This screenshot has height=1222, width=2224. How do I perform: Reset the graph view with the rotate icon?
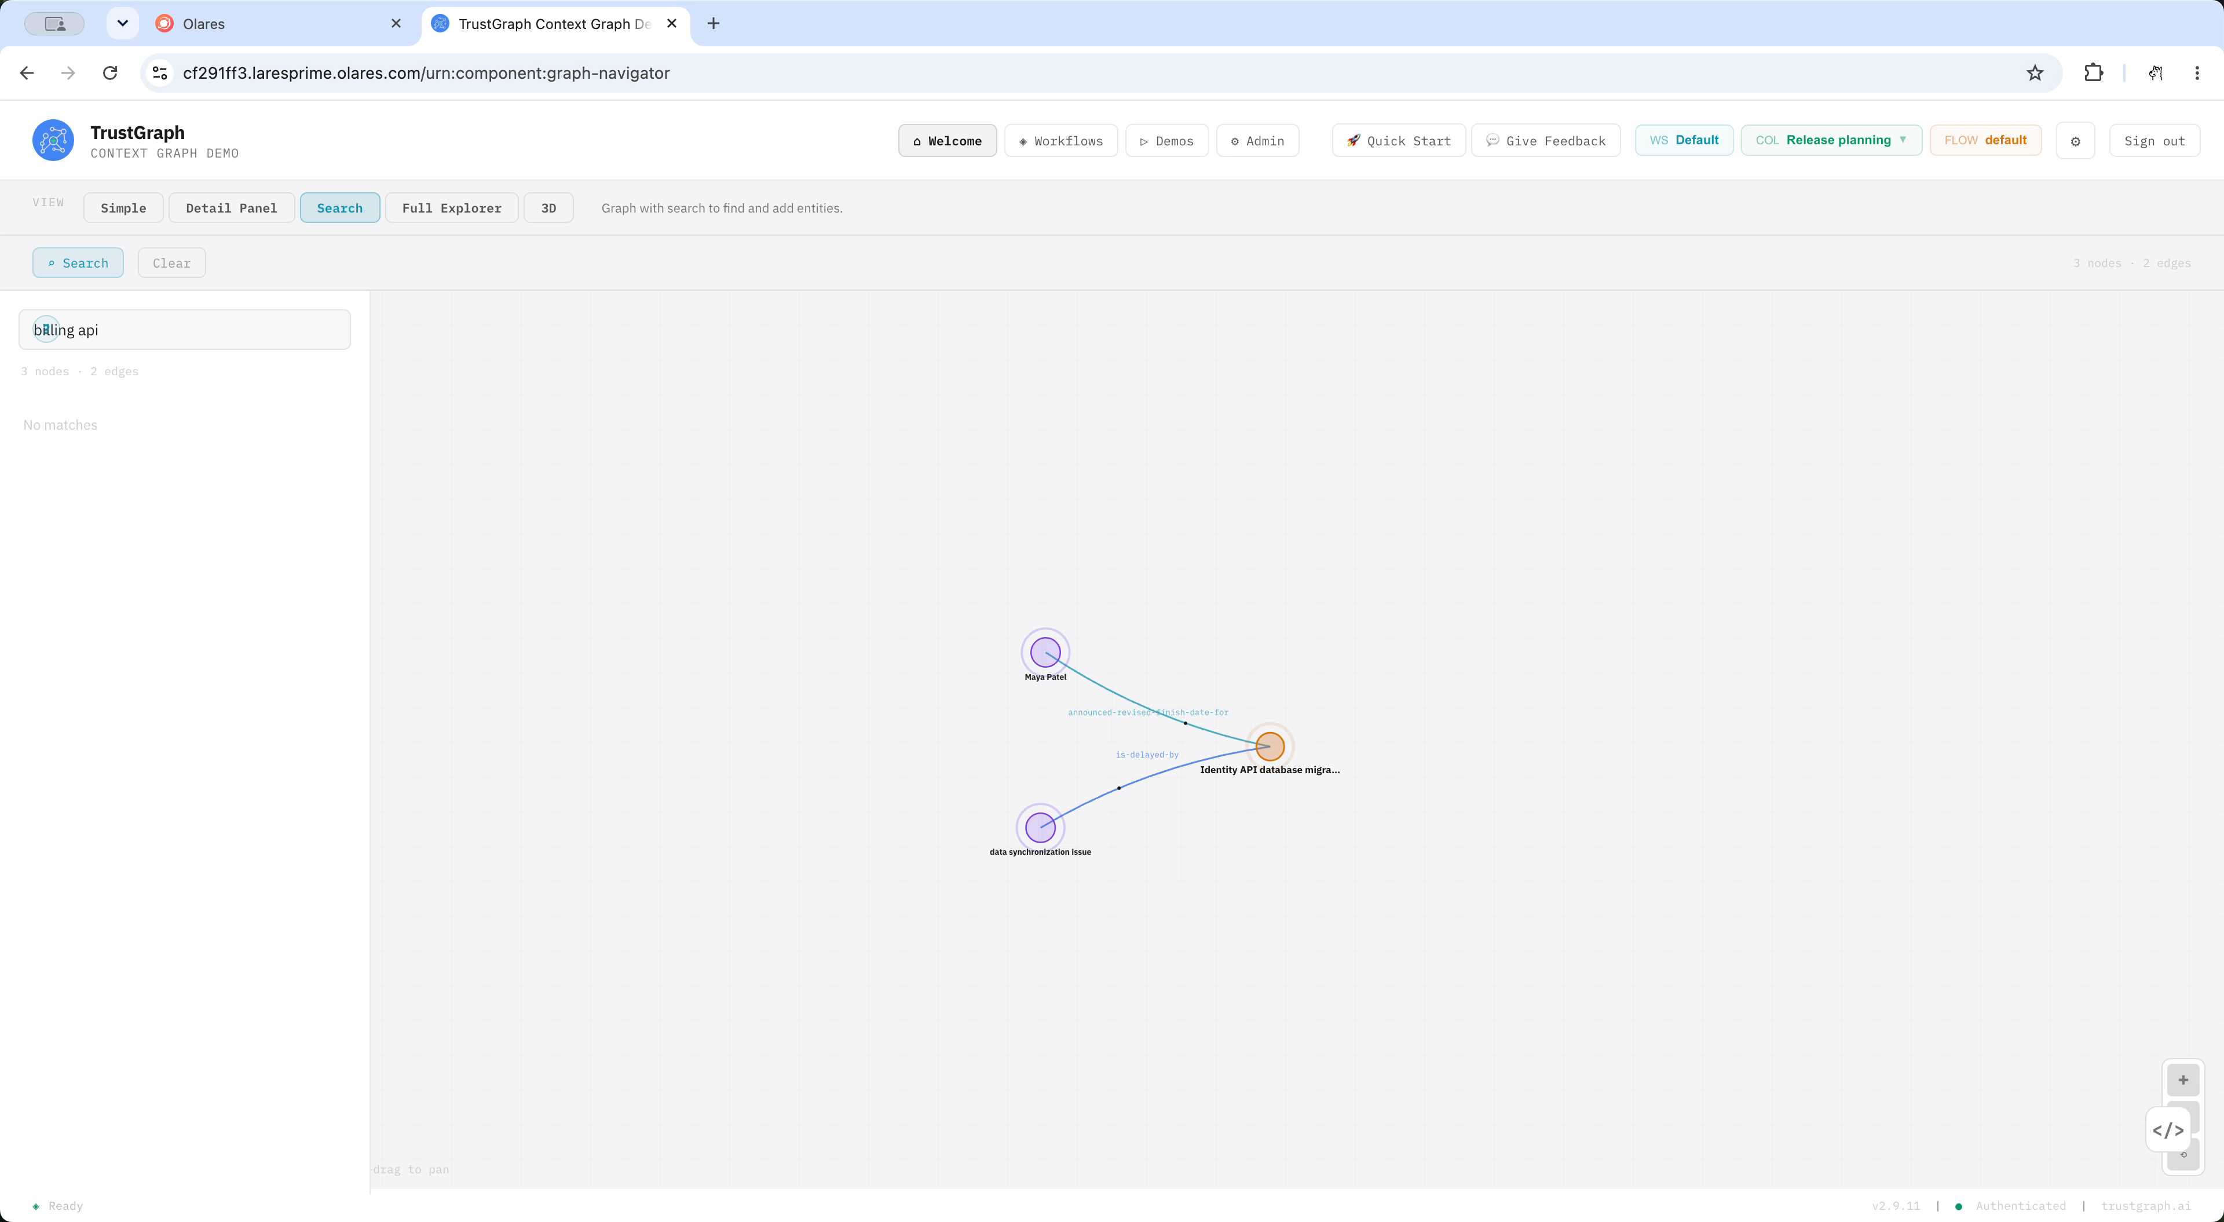pyautogui.click(x=2183, y=1155)
